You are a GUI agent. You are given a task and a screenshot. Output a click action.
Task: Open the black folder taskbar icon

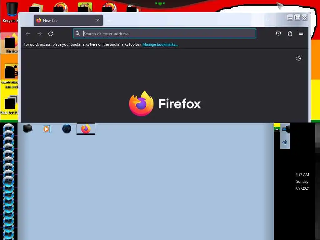pos(28,129)
